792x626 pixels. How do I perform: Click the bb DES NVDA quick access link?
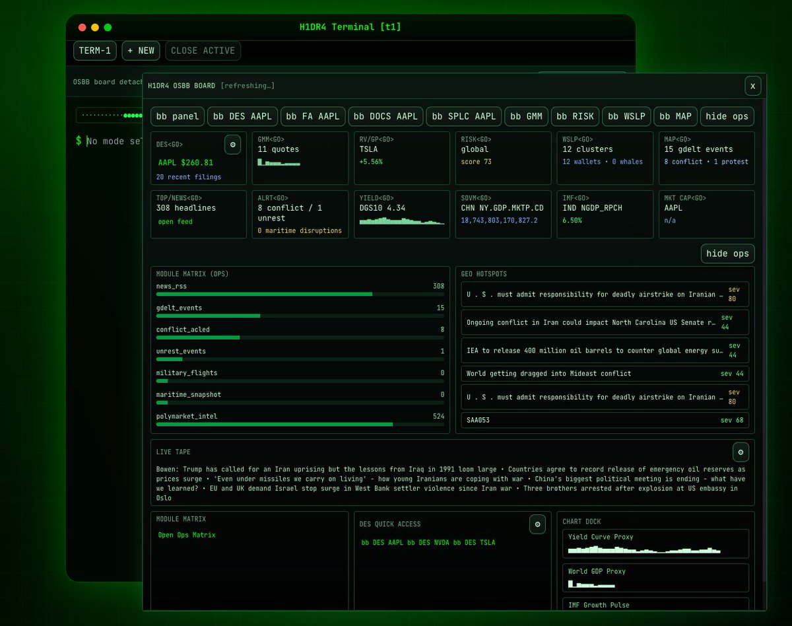pos(428,542)
